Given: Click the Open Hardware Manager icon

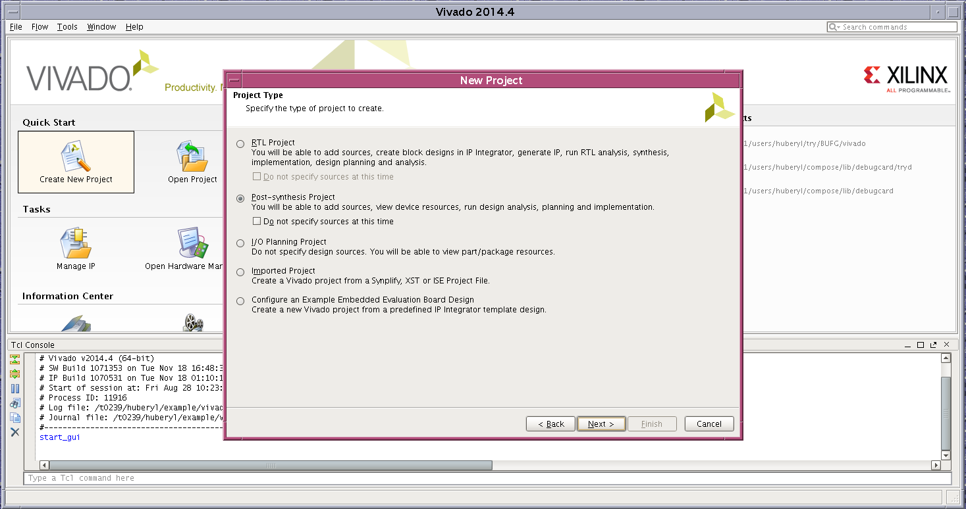Looking at the screenshot, I should coord(192,244).
